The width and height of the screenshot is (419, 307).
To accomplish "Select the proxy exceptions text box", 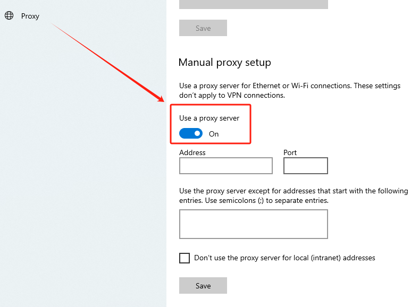I will click(253, 224).
